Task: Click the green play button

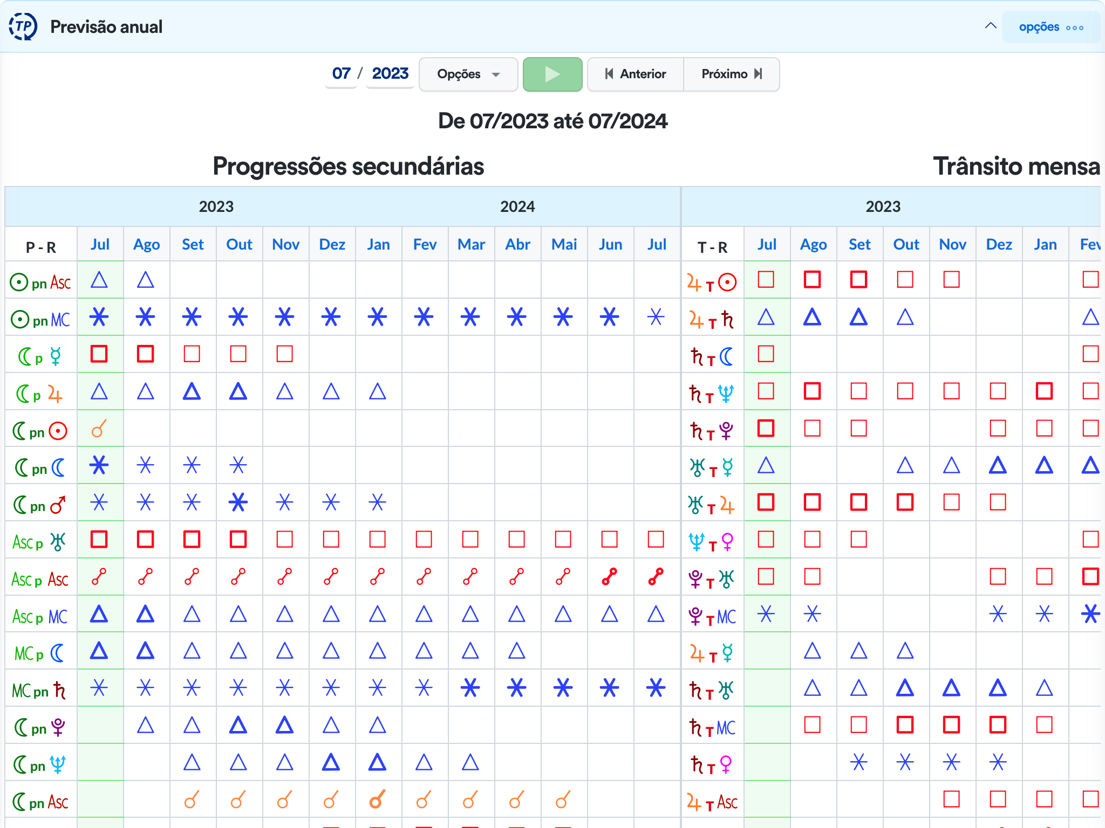Action: click(552, 74)
